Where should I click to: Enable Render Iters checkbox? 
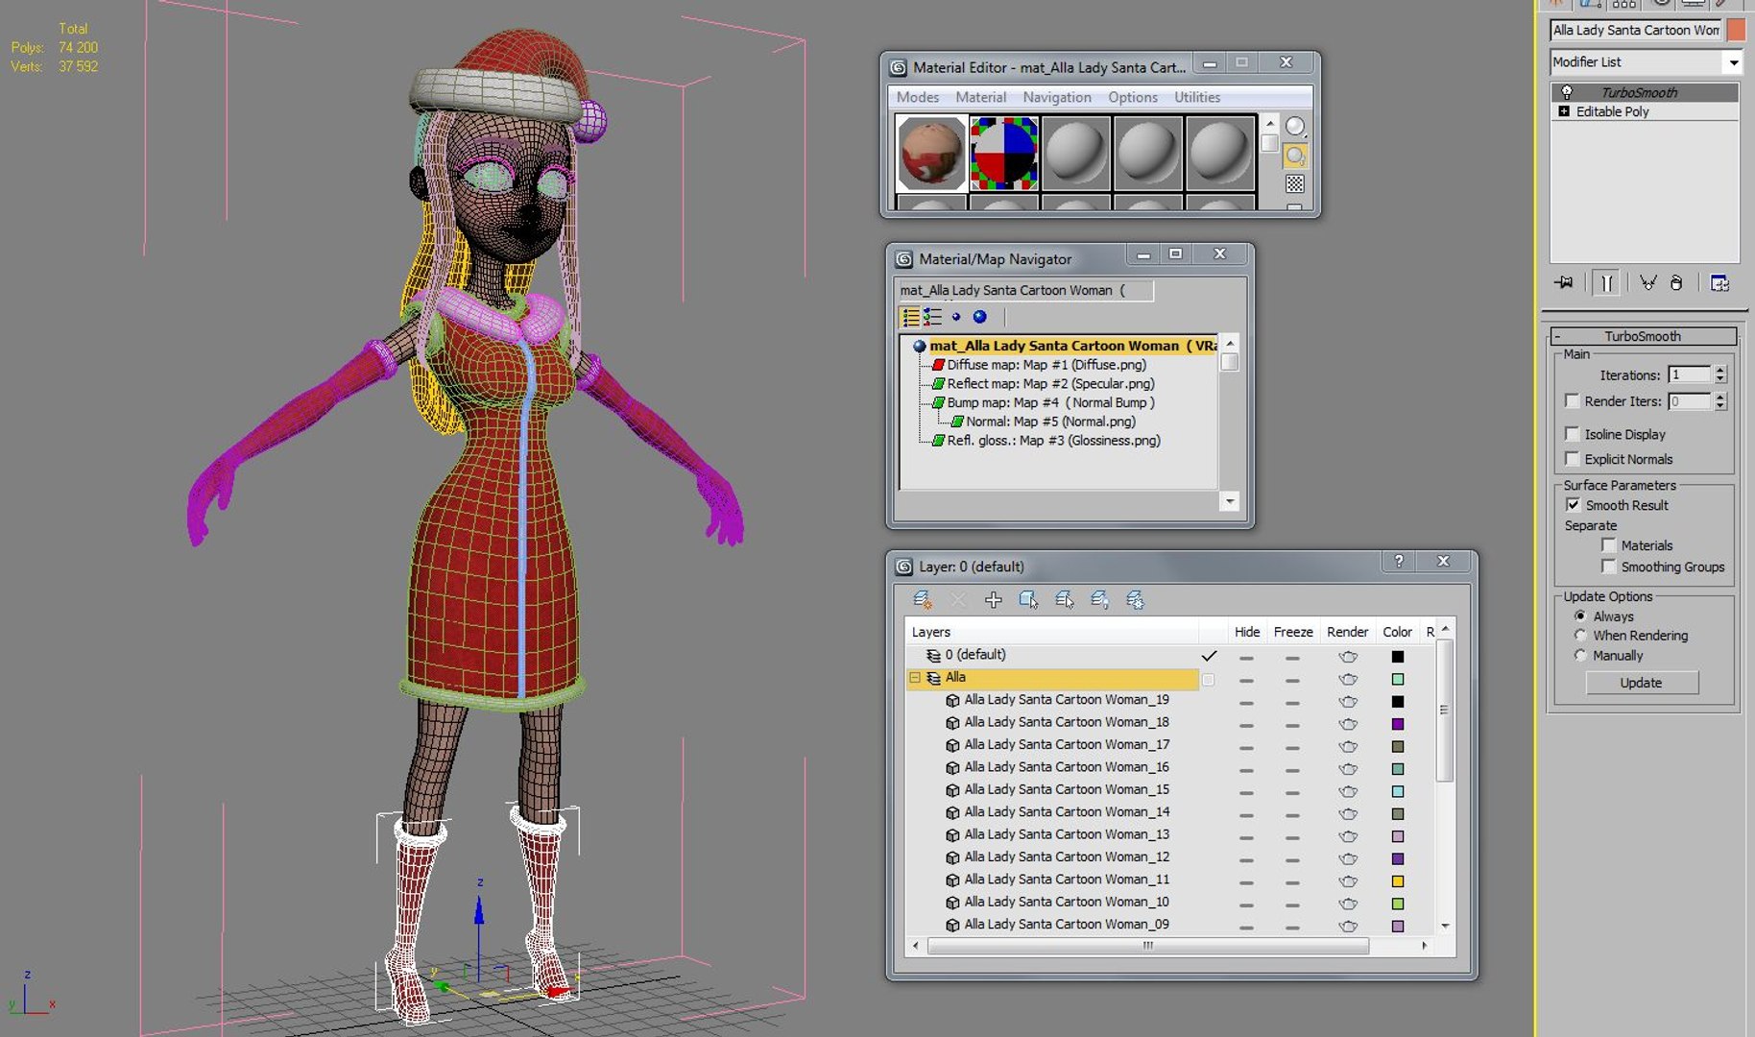(x=1572, y=401)
